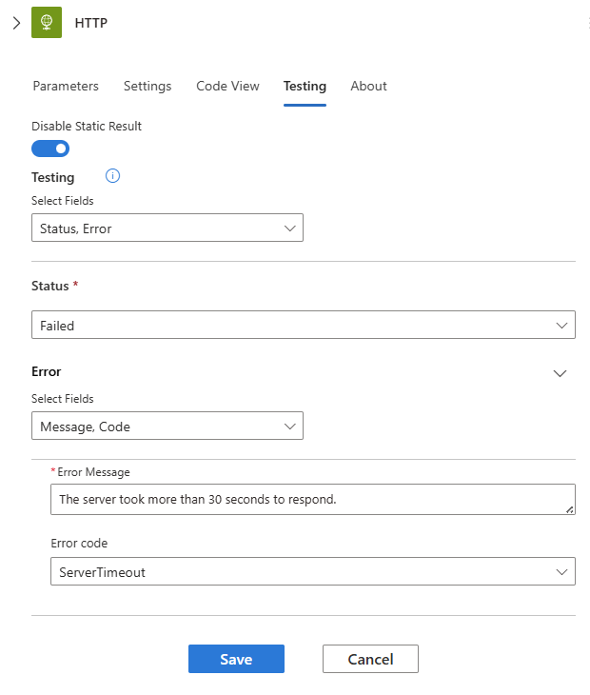The width and height of the screenshot is (590, 695).
Task: Toggle the Disable Static Result switch
Action: pyautogui.click(x=50, y=149)
